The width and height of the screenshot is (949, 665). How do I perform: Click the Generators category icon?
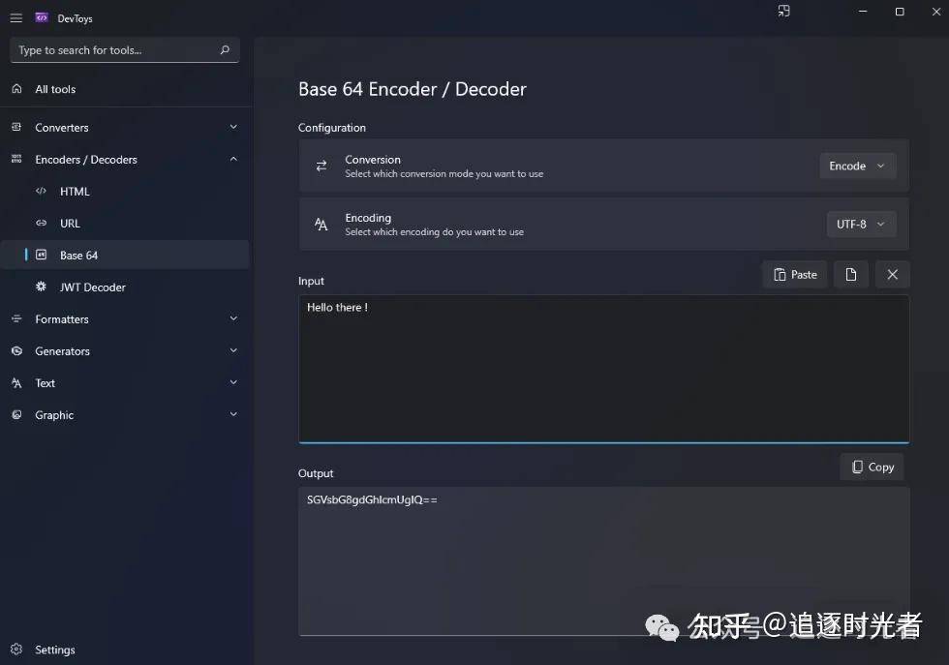(x=17, y=351)
